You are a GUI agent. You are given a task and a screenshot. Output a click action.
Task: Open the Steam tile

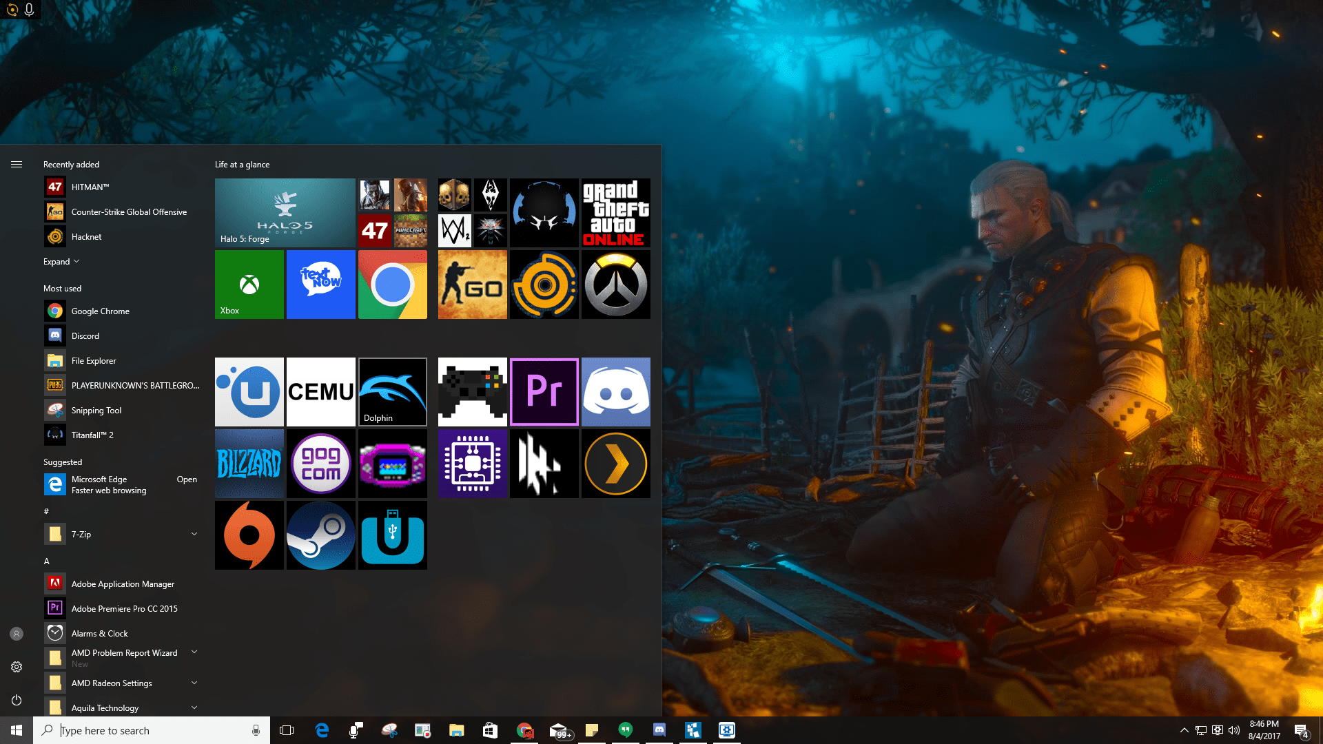tap(320, 535)
